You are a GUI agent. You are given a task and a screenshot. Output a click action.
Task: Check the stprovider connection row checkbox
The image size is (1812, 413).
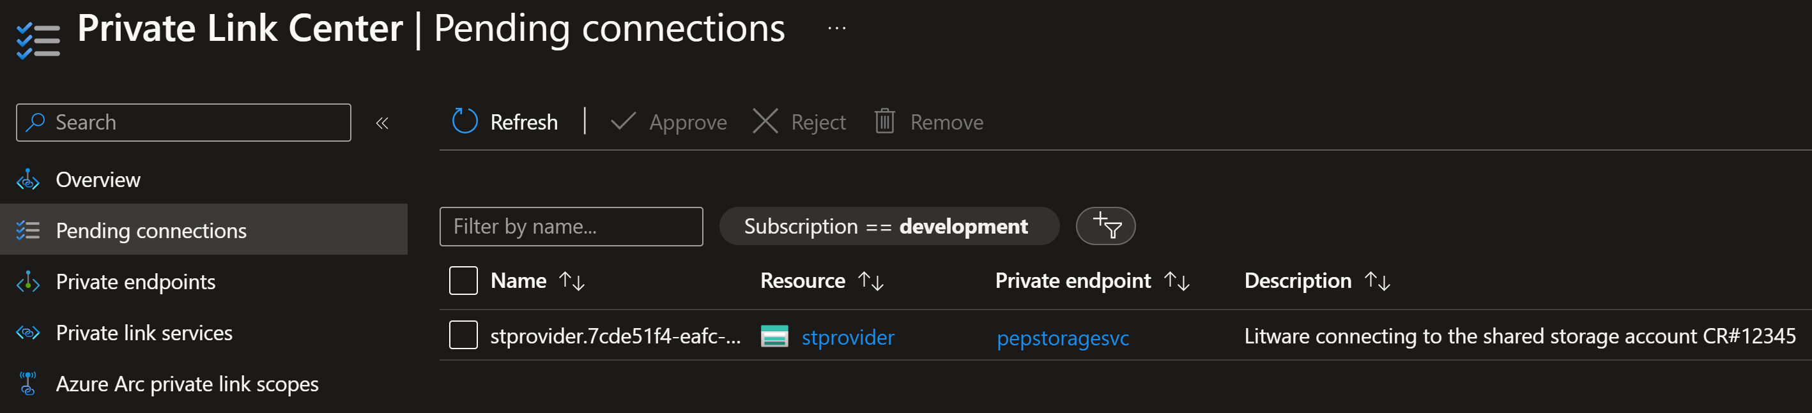tap(464, 335)
